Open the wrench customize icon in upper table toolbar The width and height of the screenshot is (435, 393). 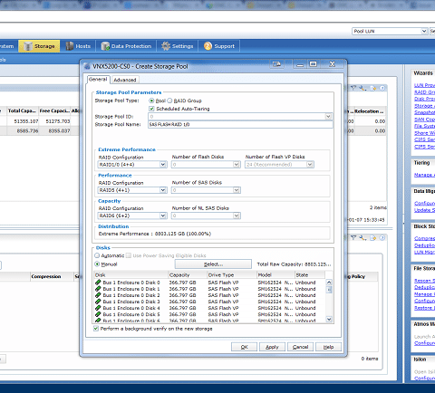[362, 88]
